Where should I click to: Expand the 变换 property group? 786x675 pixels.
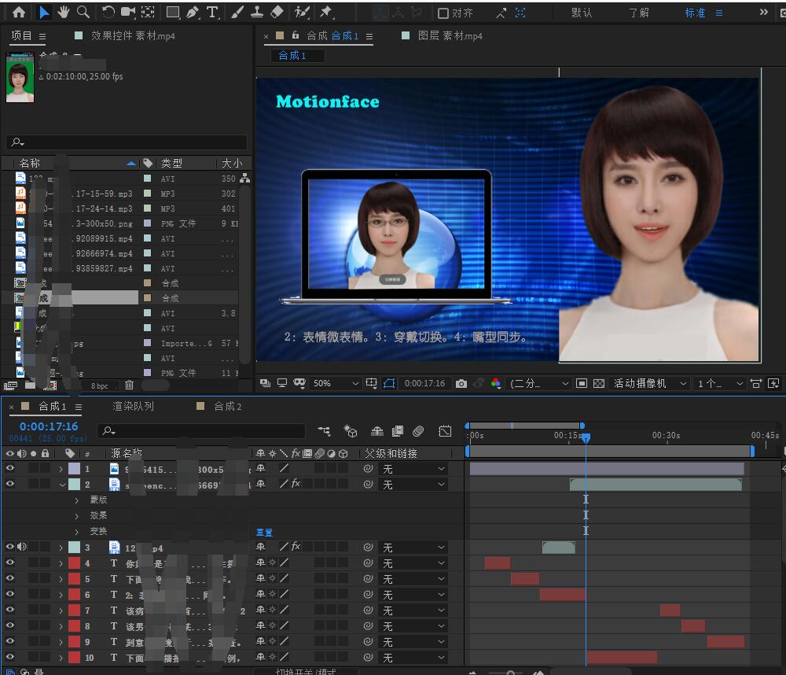[77, 532]
